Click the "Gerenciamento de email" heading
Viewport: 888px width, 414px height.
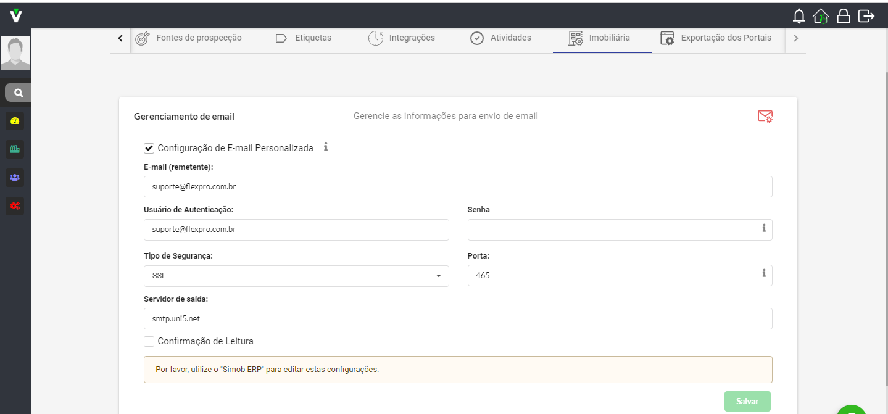point(184,116)
